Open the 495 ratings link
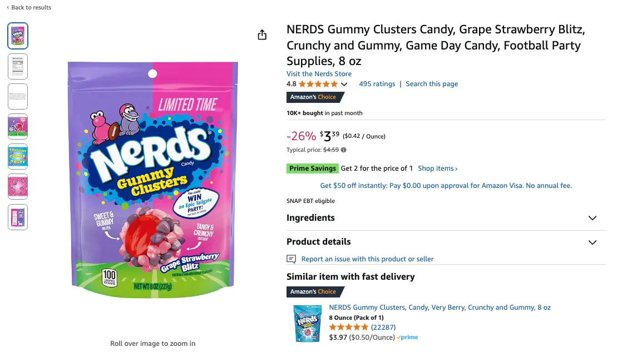 click(377, 84)
